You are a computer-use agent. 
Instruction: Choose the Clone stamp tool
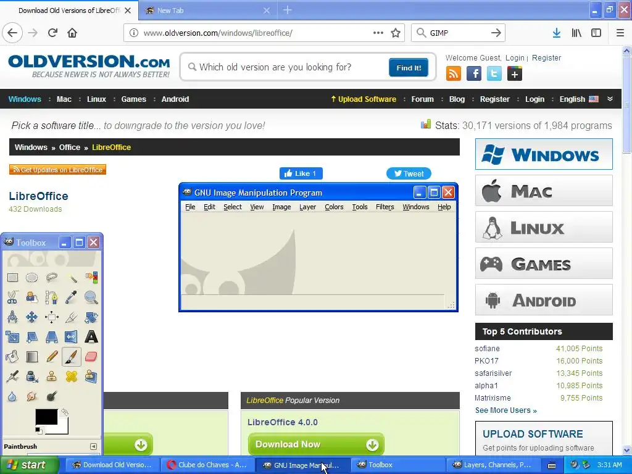coord(52,376)
